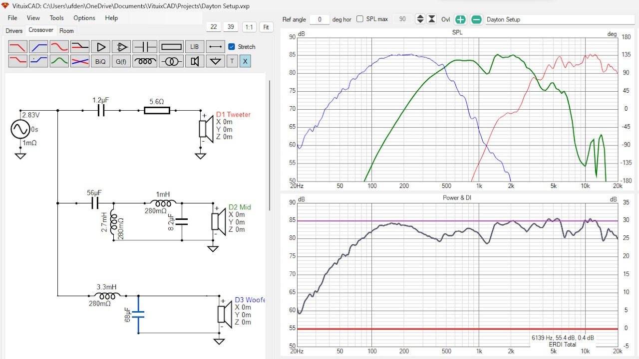The height and width of the screenshot is (359, 639).
Task: Click the ERDI Total legend text
Action: [x=563, y=345]
